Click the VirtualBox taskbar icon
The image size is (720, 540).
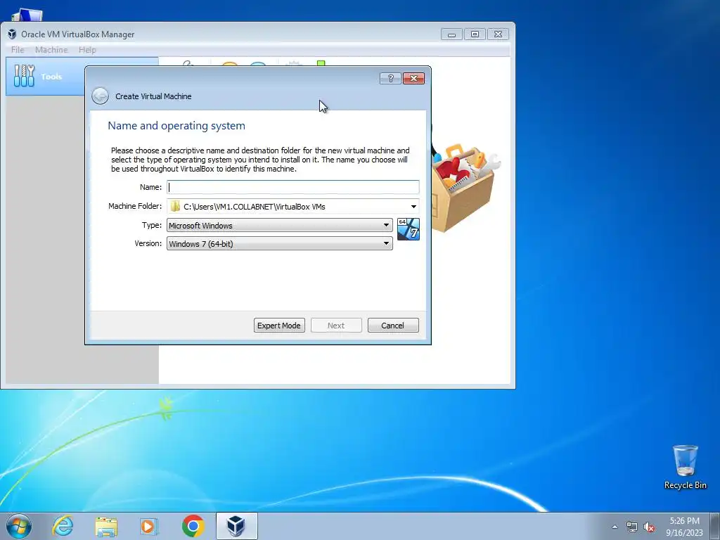236,526
